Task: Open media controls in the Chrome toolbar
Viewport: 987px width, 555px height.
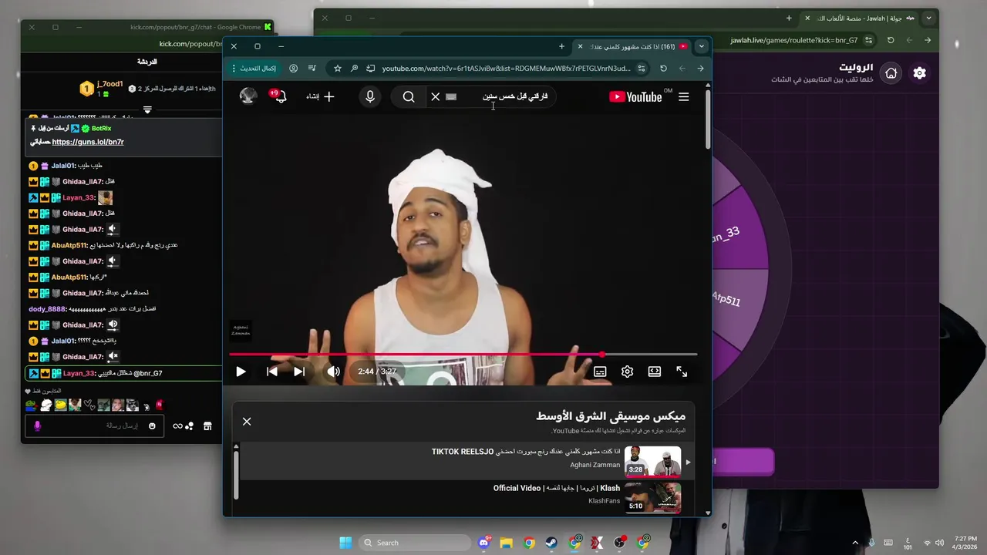Action: pos(312,69)
